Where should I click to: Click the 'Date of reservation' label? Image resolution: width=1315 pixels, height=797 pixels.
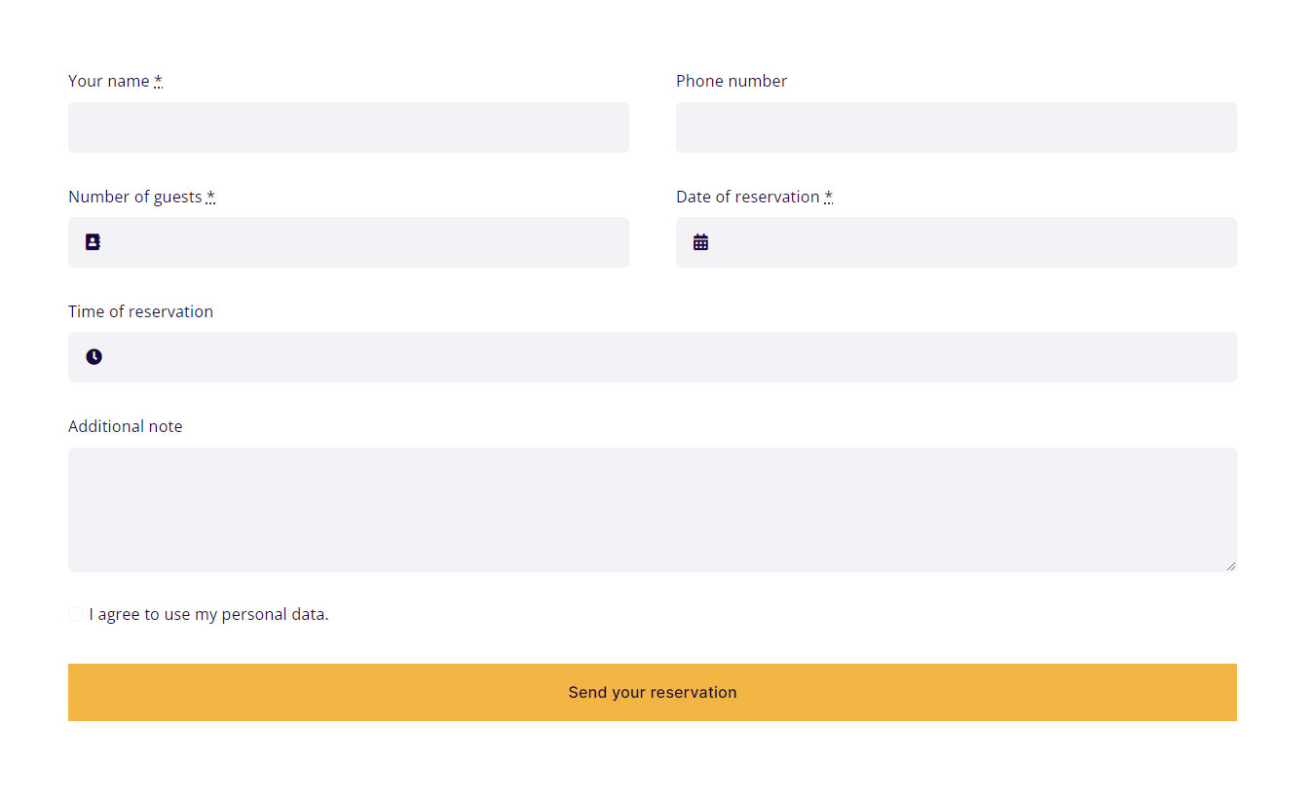[x=748, y=197]
